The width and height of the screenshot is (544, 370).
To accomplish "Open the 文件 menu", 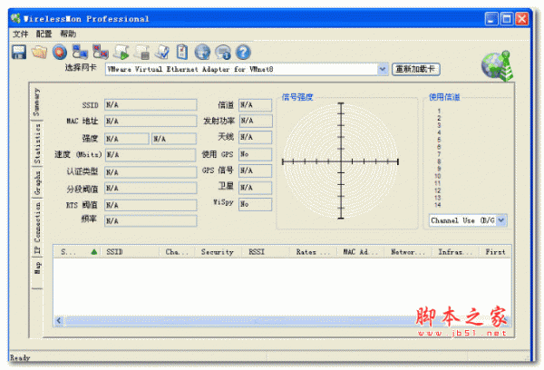I will pos(20,34).
